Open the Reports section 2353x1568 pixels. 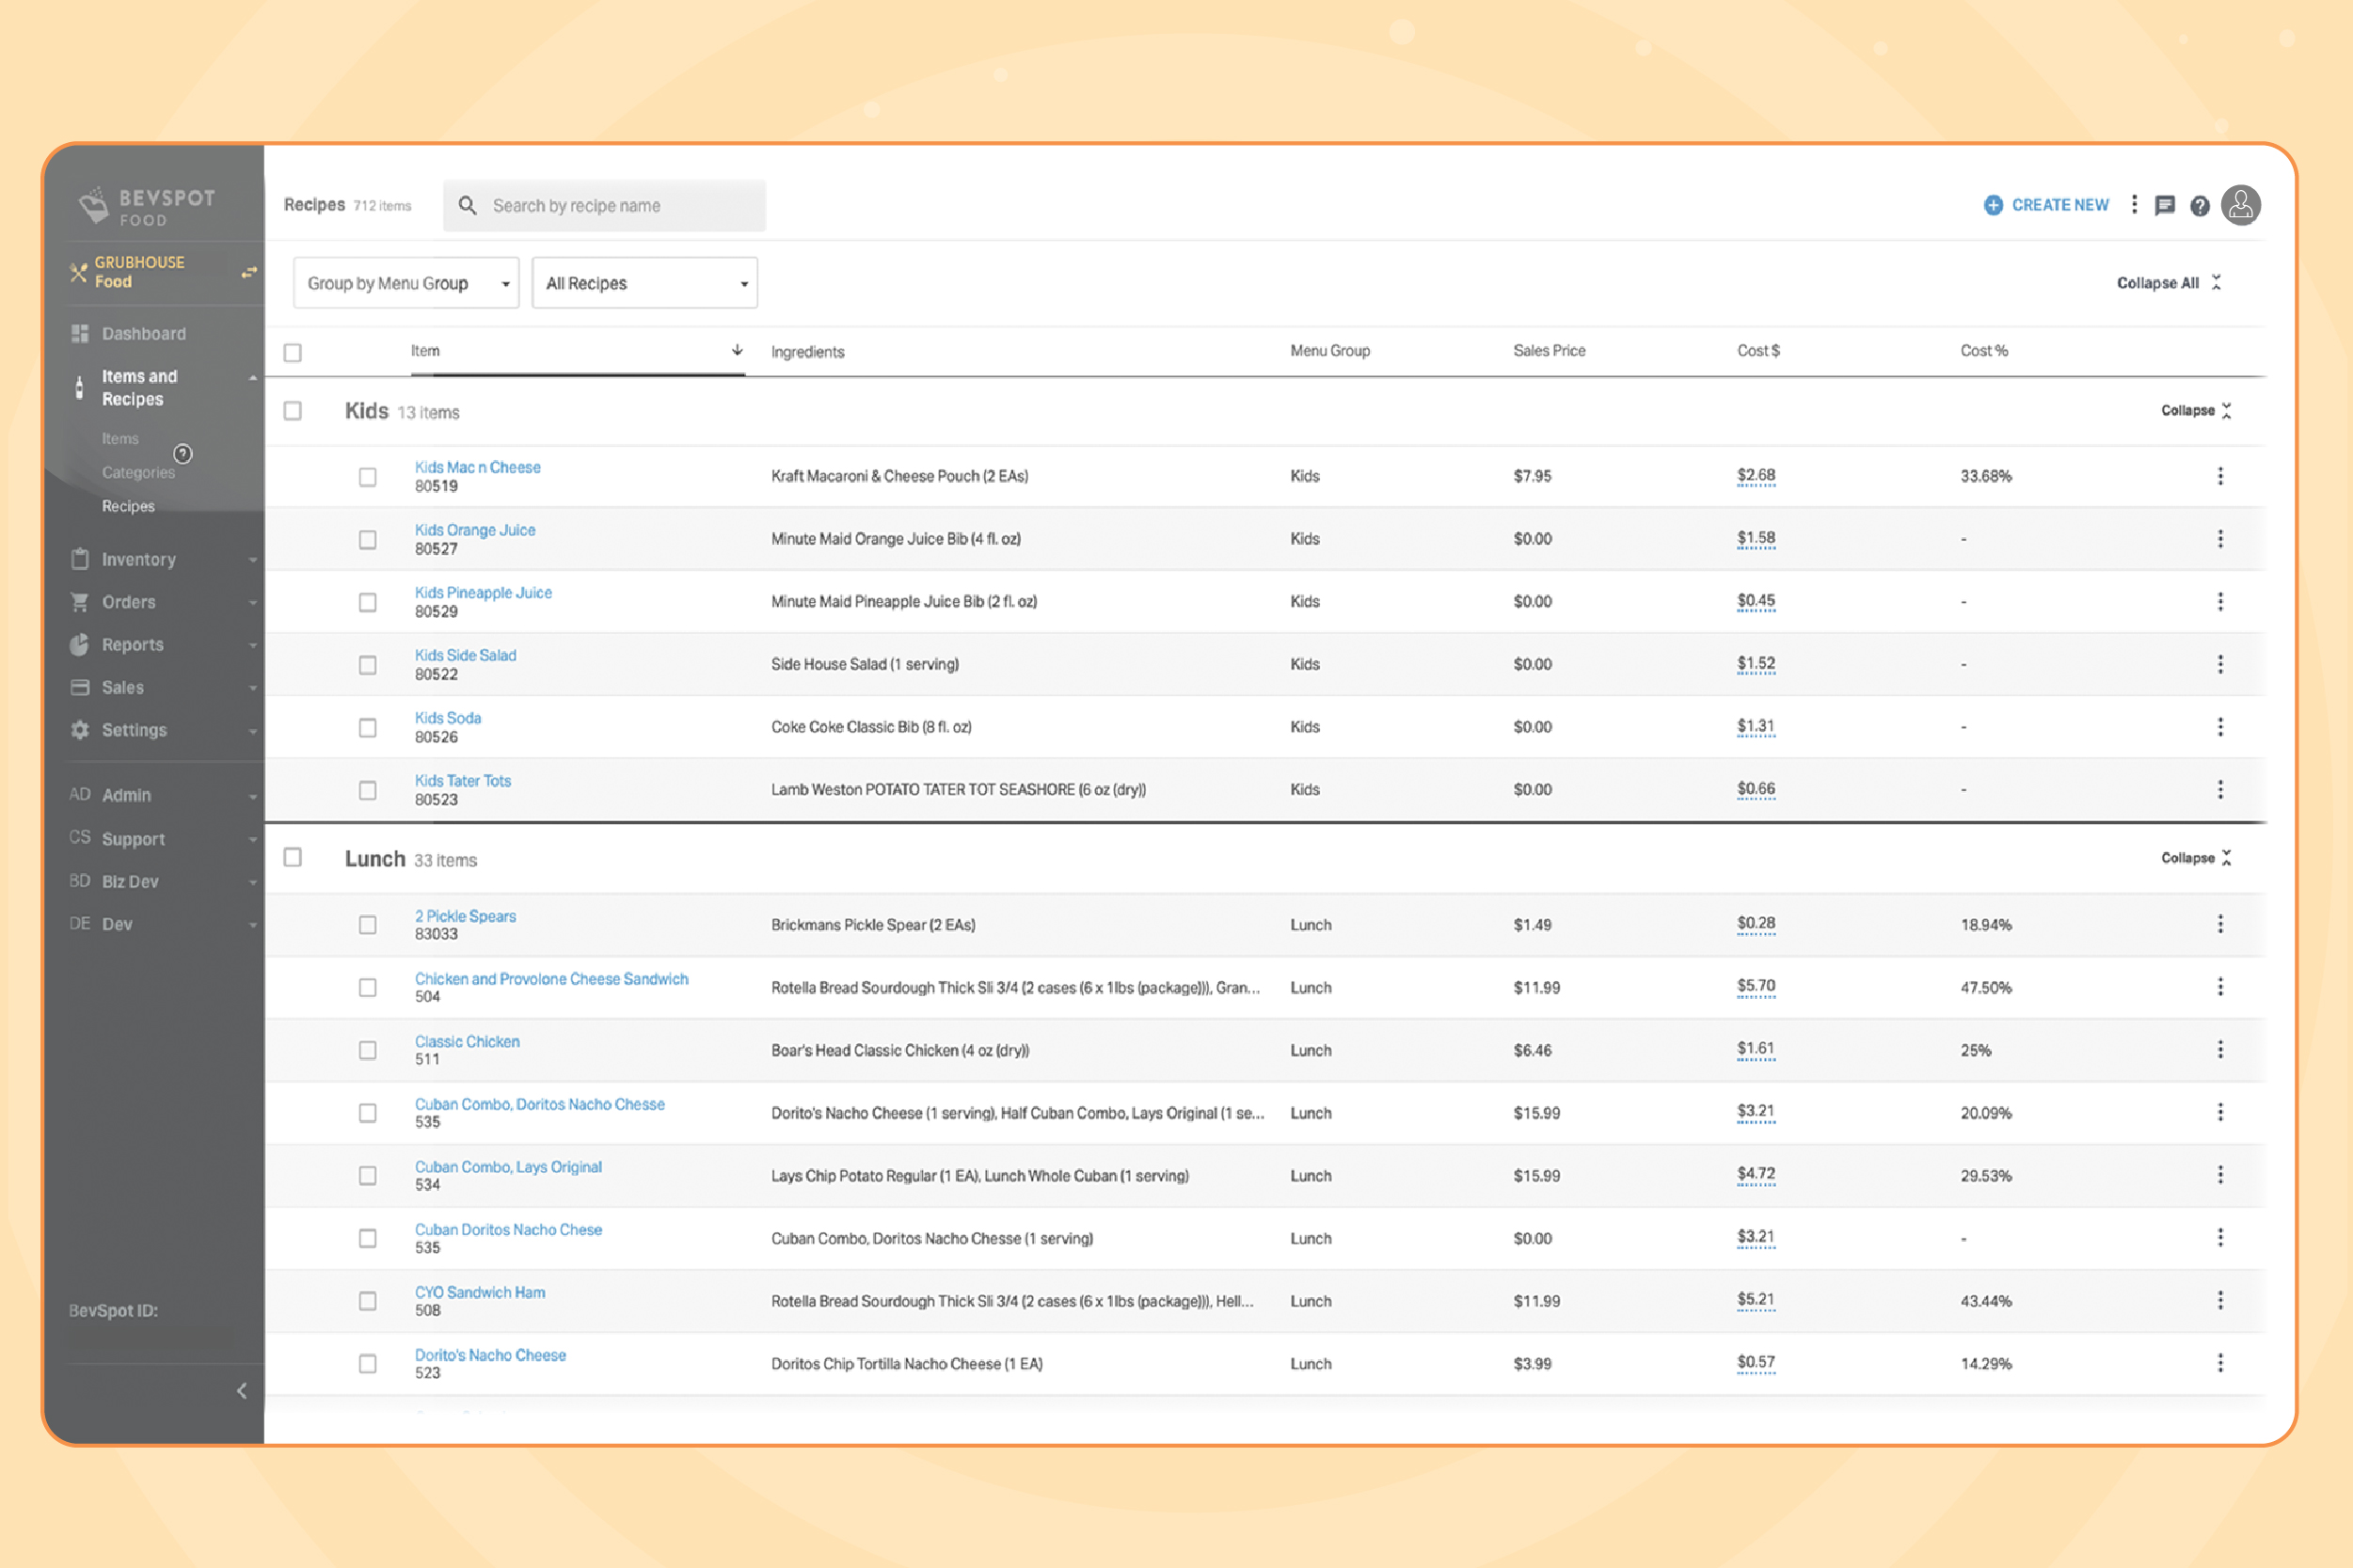[131, 645]
